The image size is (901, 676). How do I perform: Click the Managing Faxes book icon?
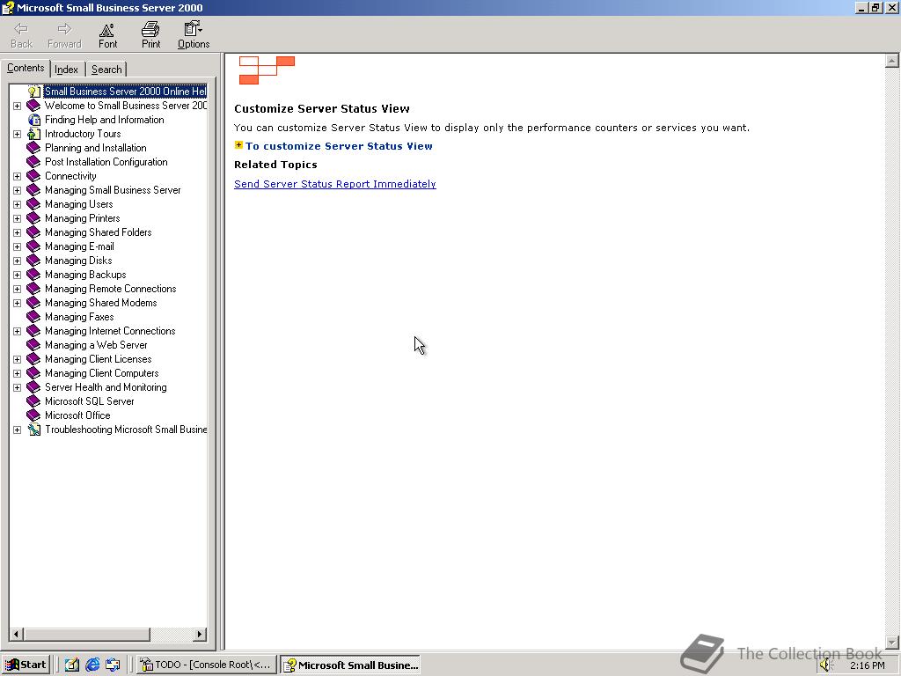(34, 317)
